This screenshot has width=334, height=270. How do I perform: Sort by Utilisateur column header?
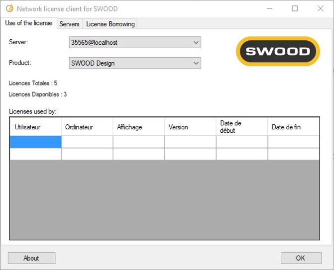[x=35, y=127]
